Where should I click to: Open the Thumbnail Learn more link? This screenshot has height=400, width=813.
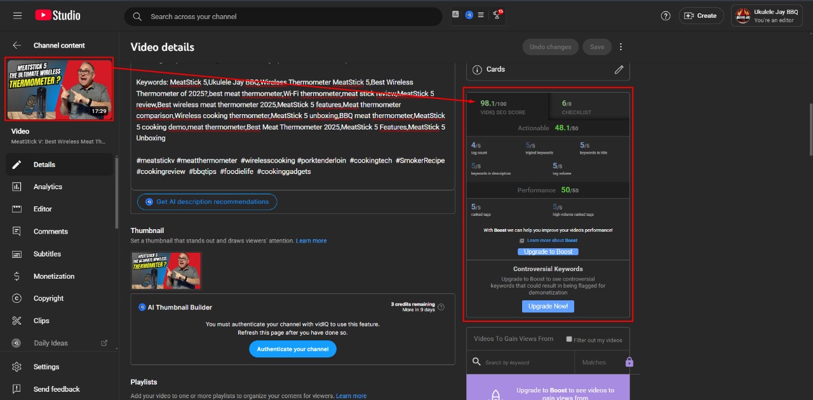(x=311, y=241)
